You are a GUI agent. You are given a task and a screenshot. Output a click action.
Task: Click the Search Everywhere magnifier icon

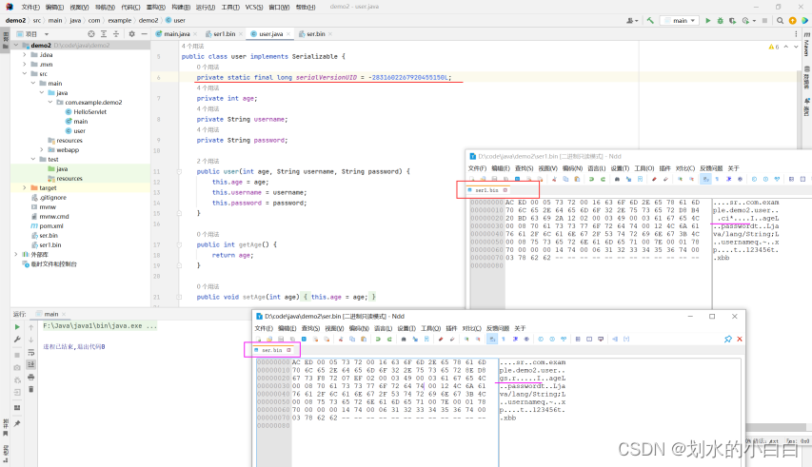[780, 21]
